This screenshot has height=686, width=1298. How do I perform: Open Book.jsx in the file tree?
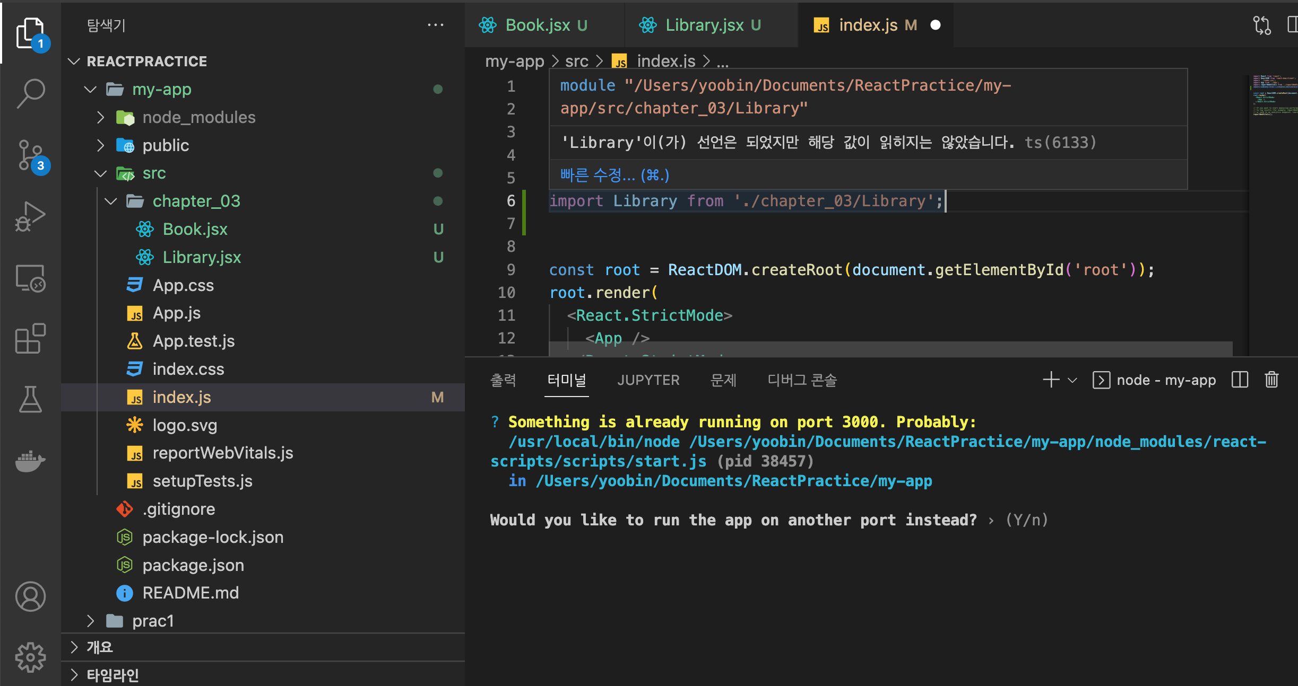pos(263,229)
